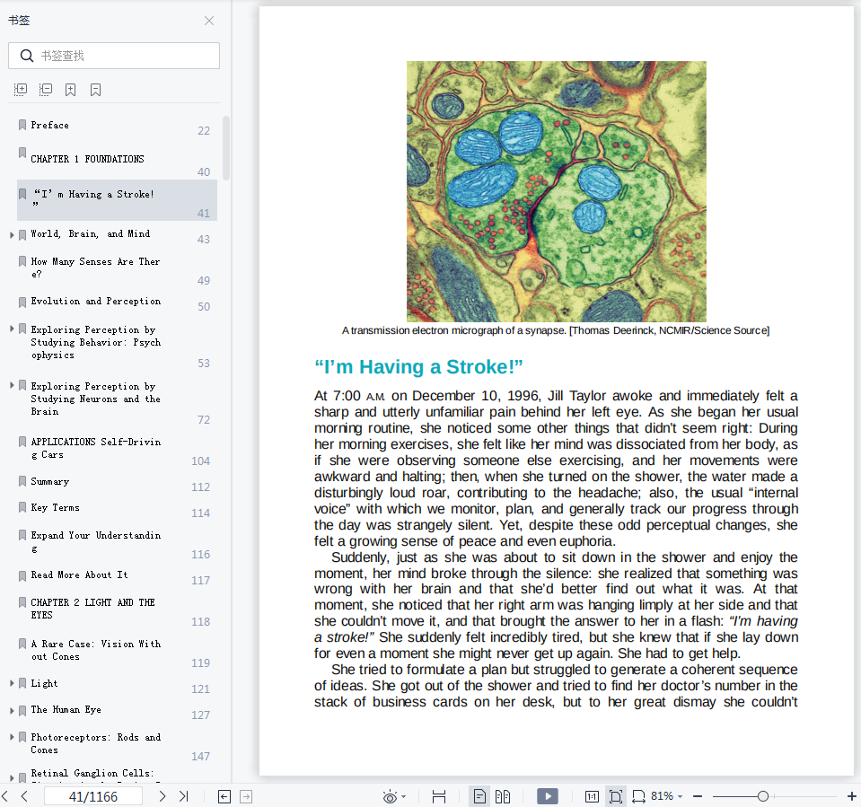Zoom out with minus button
Screen dimensions: 861x807
[x=698, y=796]
